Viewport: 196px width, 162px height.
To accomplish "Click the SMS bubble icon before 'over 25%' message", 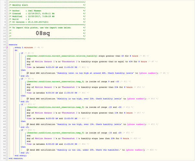I will tap(28, 99).
